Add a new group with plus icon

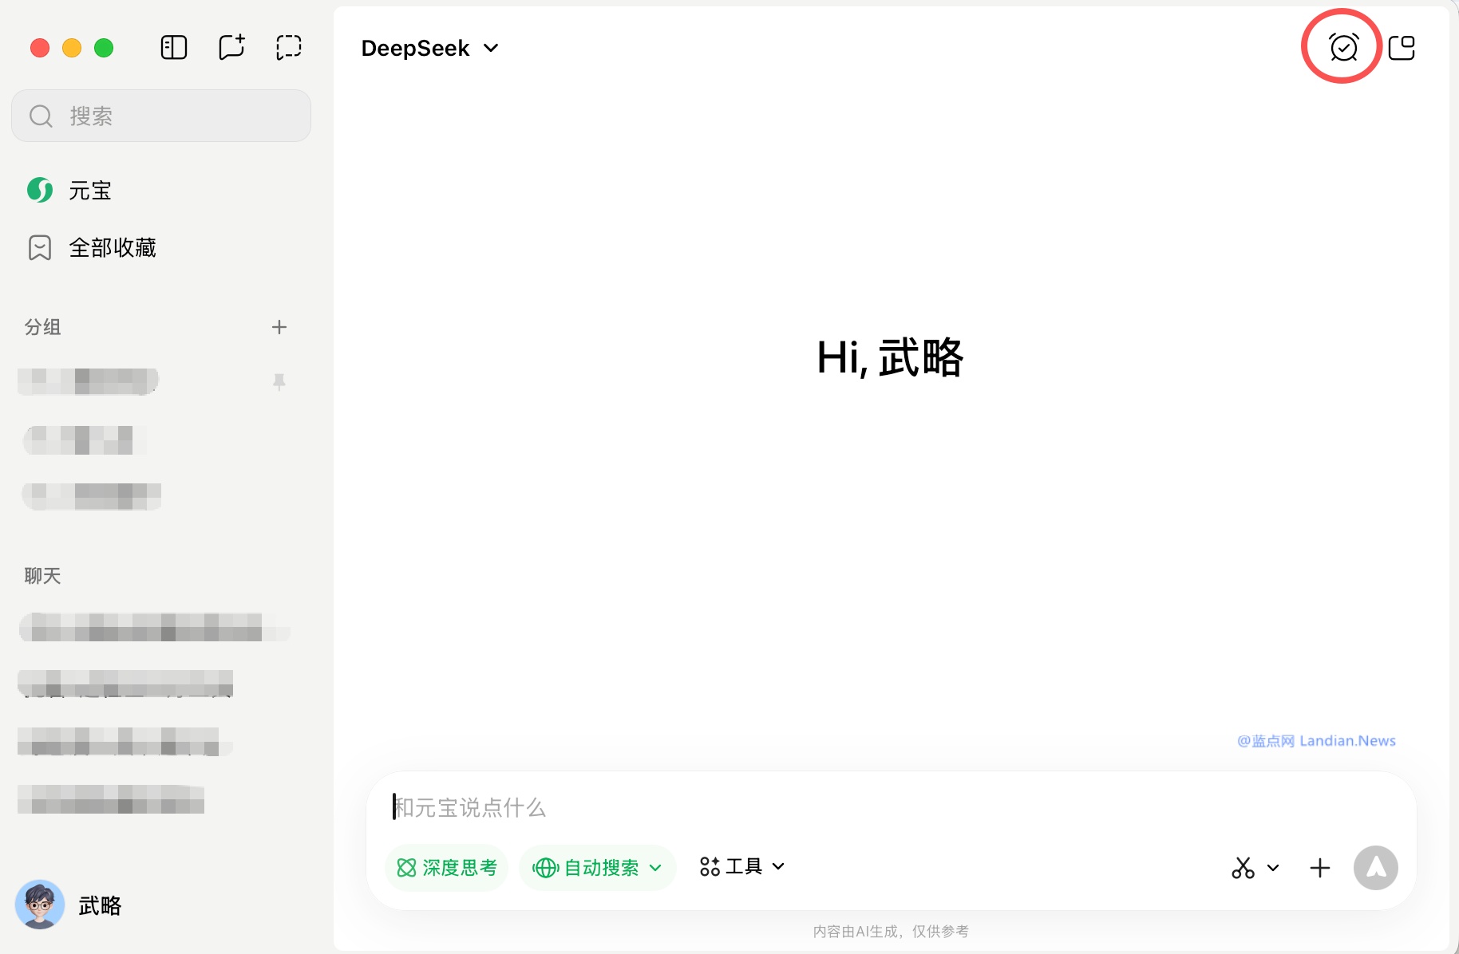279,327
